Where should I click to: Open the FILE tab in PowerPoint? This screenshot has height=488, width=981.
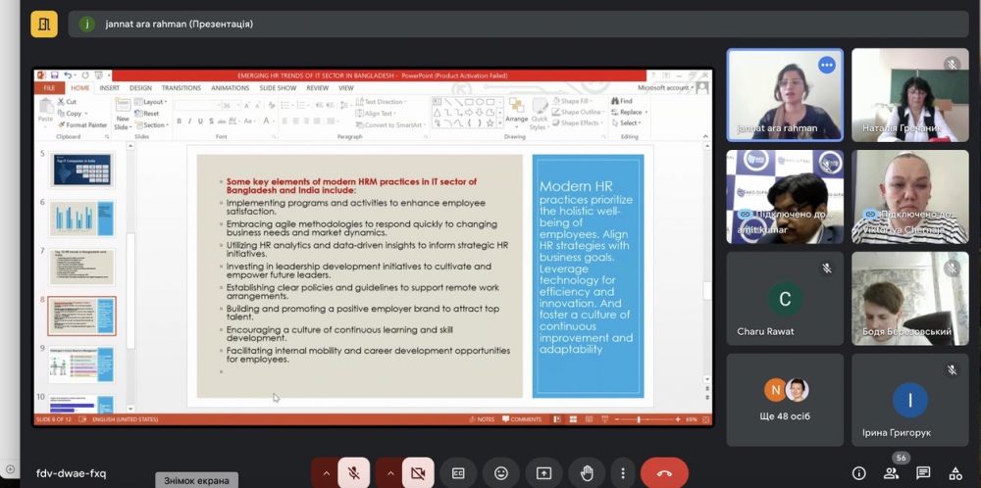pyautogui.click(x=49, y=88)
